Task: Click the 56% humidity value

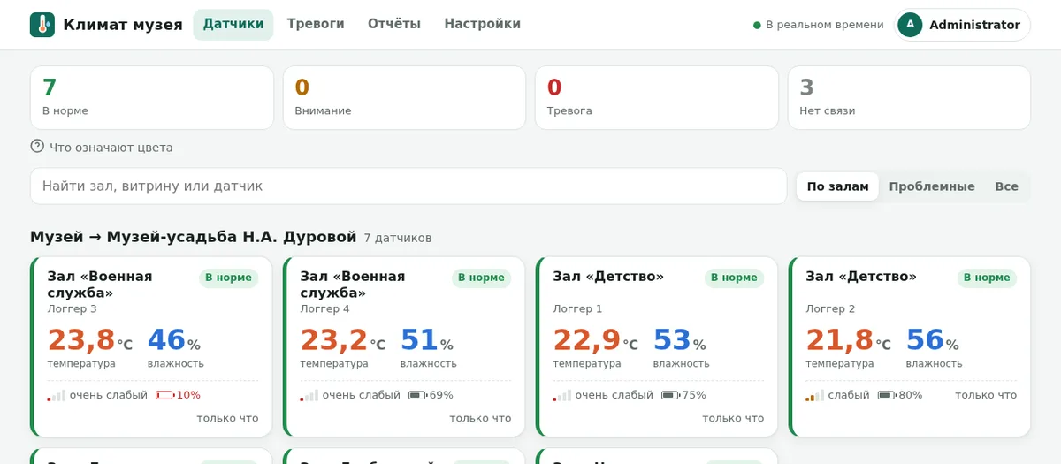Action: coord(932,340)
